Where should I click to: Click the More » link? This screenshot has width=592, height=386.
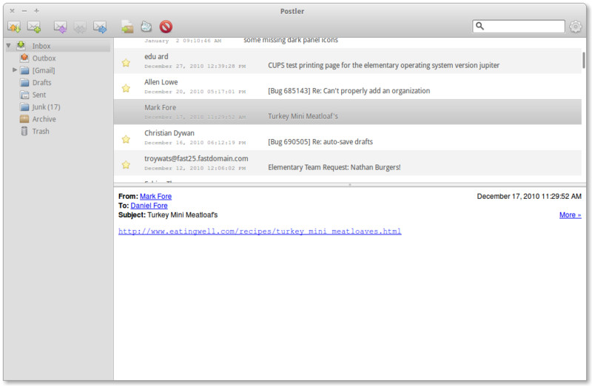570,214
